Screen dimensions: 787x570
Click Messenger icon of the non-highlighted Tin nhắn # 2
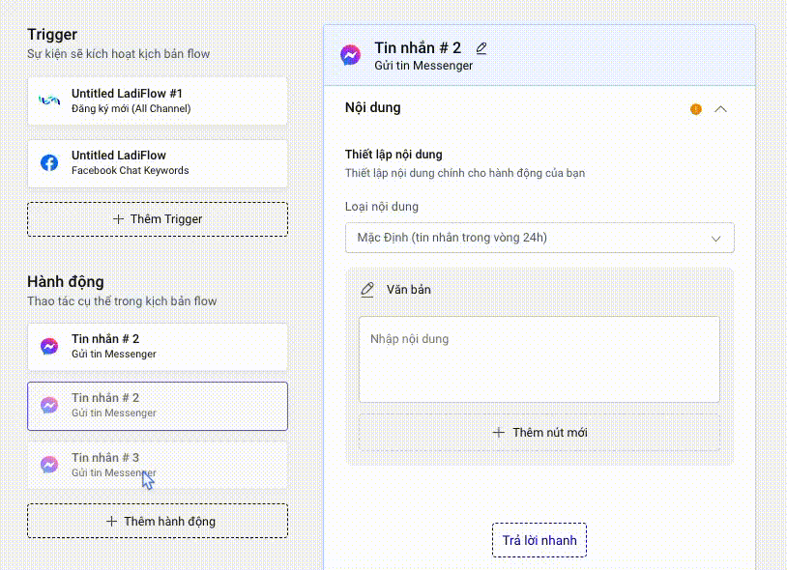point(49,346)
